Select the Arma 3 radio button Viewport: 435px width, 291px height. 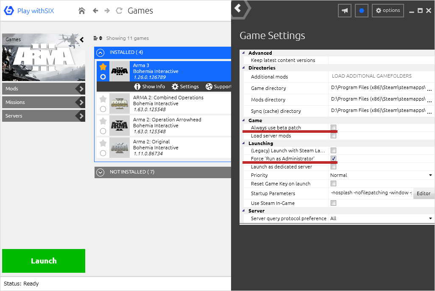click(103, 77)
